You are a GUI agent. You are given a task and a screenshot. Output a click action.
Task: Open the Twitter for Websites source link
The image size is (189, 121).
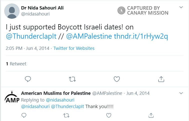74,48
